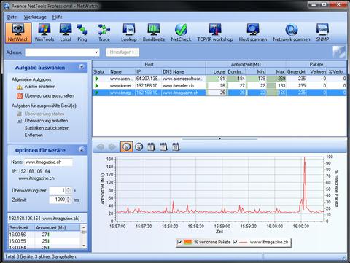
Task: Click the 16:00:55 log entry
Action: 44,241
